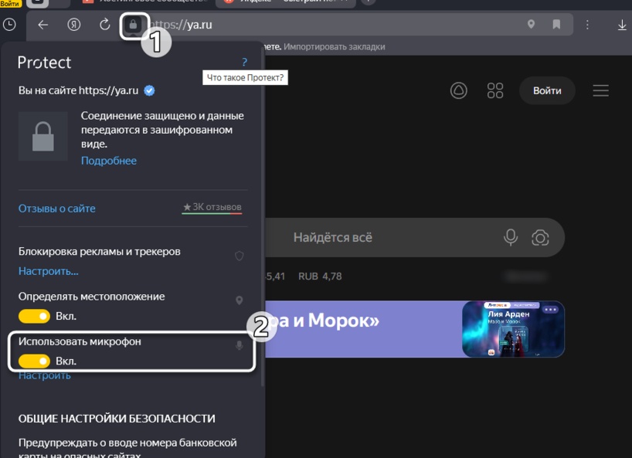
Task: Open the three-dot menu beside address bar
Action: coord(587,25)
